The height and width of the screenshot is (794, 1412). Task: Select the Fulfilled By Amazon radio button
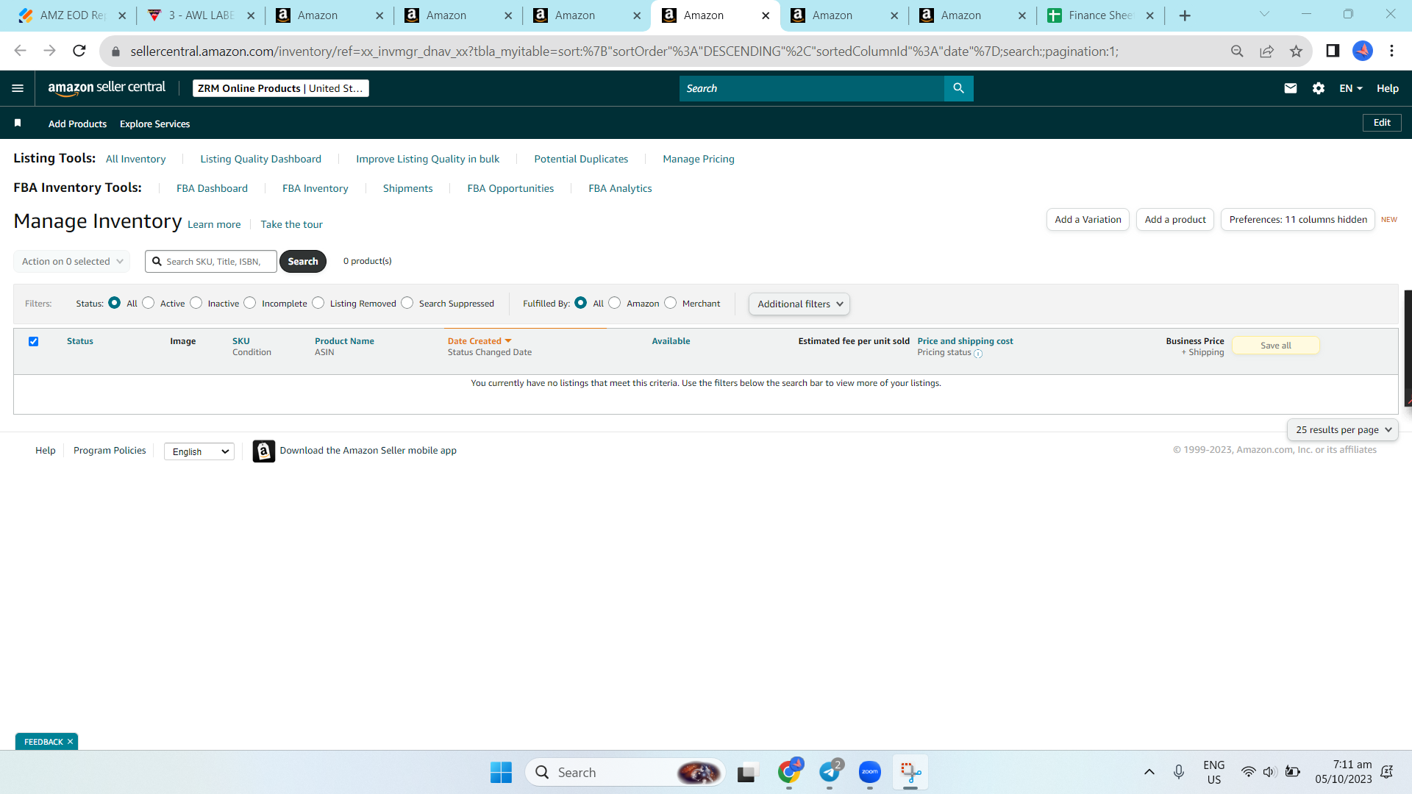click(615, 303)
